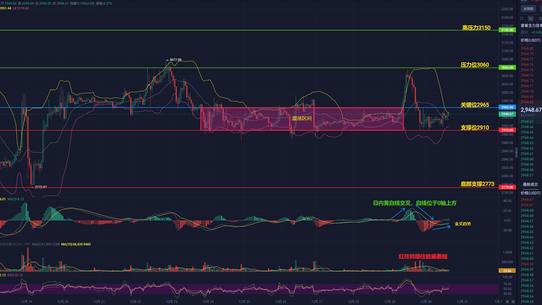Click the red 2773.00 bottom support tag
Viewport: 542px width, 305px height.
tap(507, 187)
